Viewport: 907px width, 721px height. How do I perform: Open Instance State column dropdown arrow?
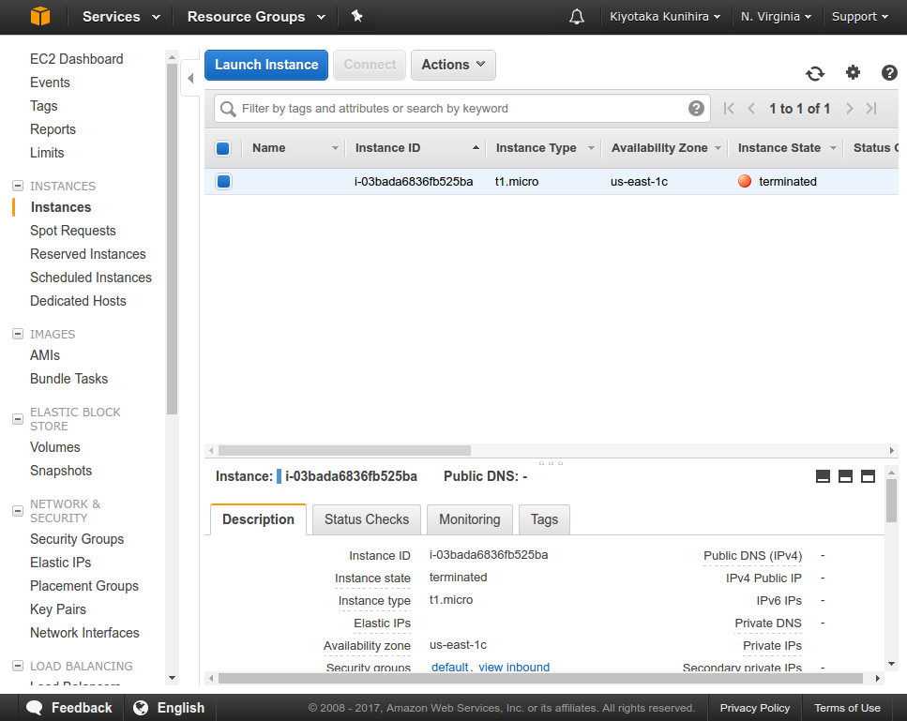pyautogui.click(x=833, y=148)
